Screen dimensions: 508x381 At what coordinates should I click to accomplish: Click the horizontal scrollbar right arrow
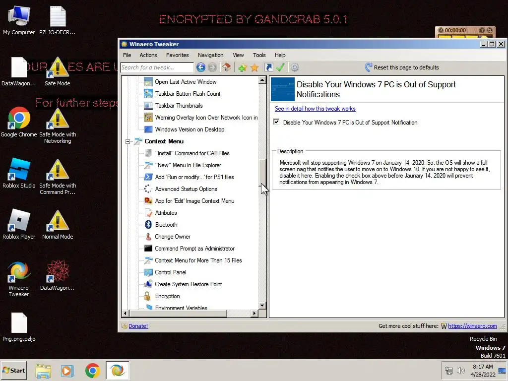coord(254,314)
